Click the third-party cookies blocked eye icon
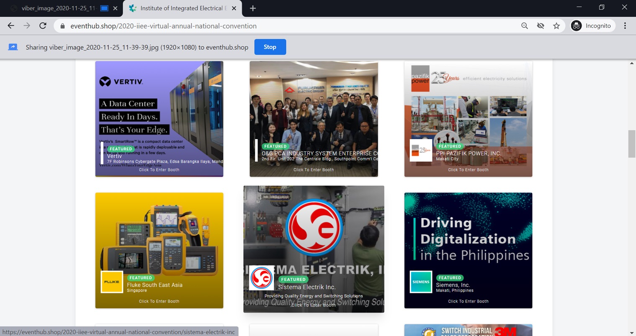Image resolution: width=636 pixels, height=336 pixels. point(541,26)
